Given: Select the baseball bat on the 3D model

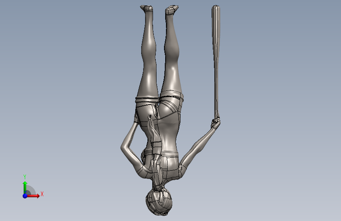Looking at the screenshot, I should point(216,62).
